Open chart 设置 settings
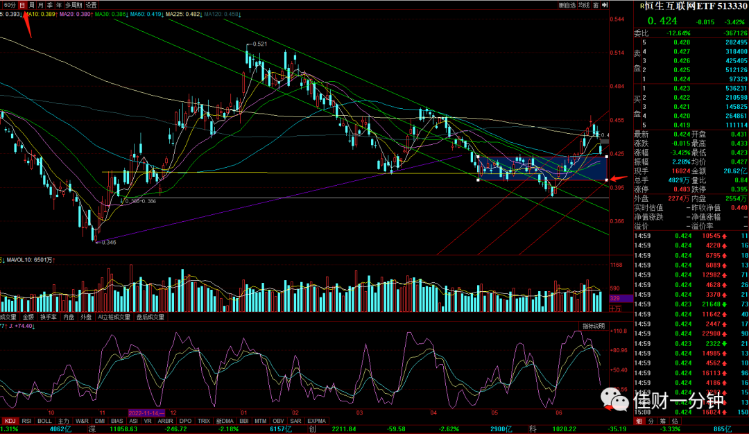This screenshot has height=434, width=749. [x=92, y=5]
